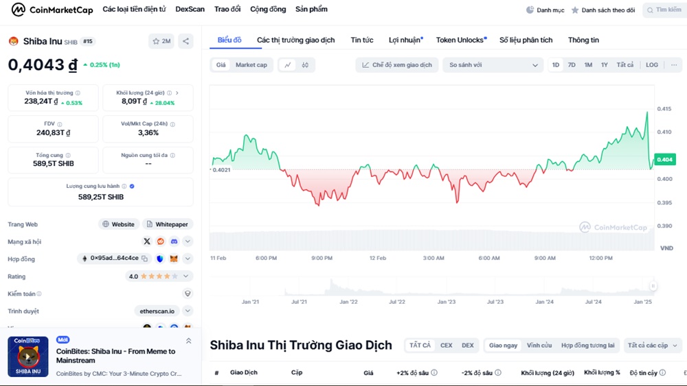Viewport: 687px width, 386px height.
Task: Add token to MetaMask via fox icon
Action: coord(174,258)
